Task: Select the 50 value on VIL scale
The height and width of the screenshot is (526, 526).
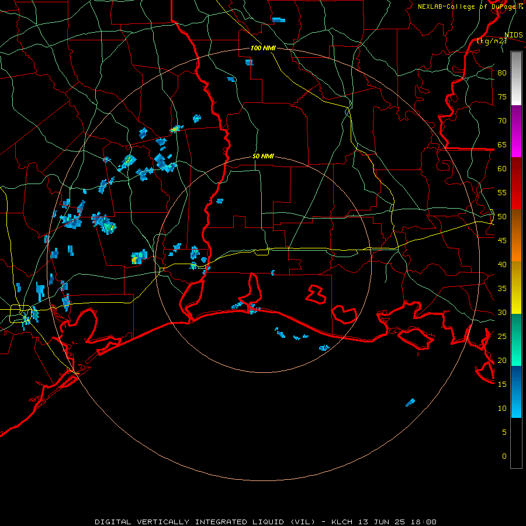Action: (x=502, y=217)
